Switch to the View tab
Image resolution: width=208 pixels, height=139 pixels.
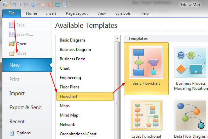point(101,13)
